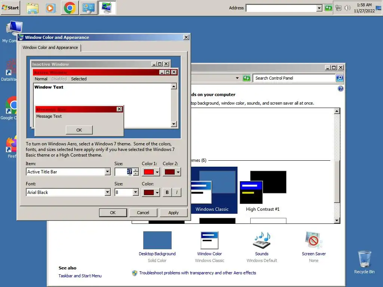
Task: Open the clock showing 1:58 AM
Action: (364, 8)
